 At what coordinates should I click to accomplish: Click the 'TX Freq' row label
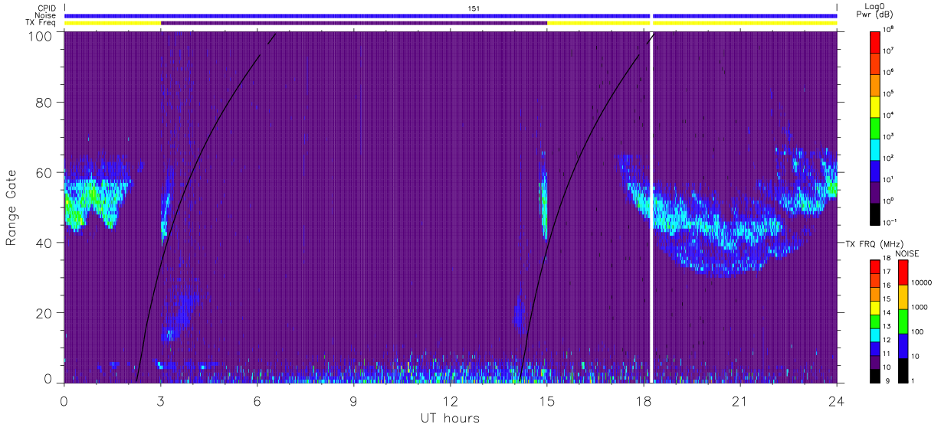point(41,23)
